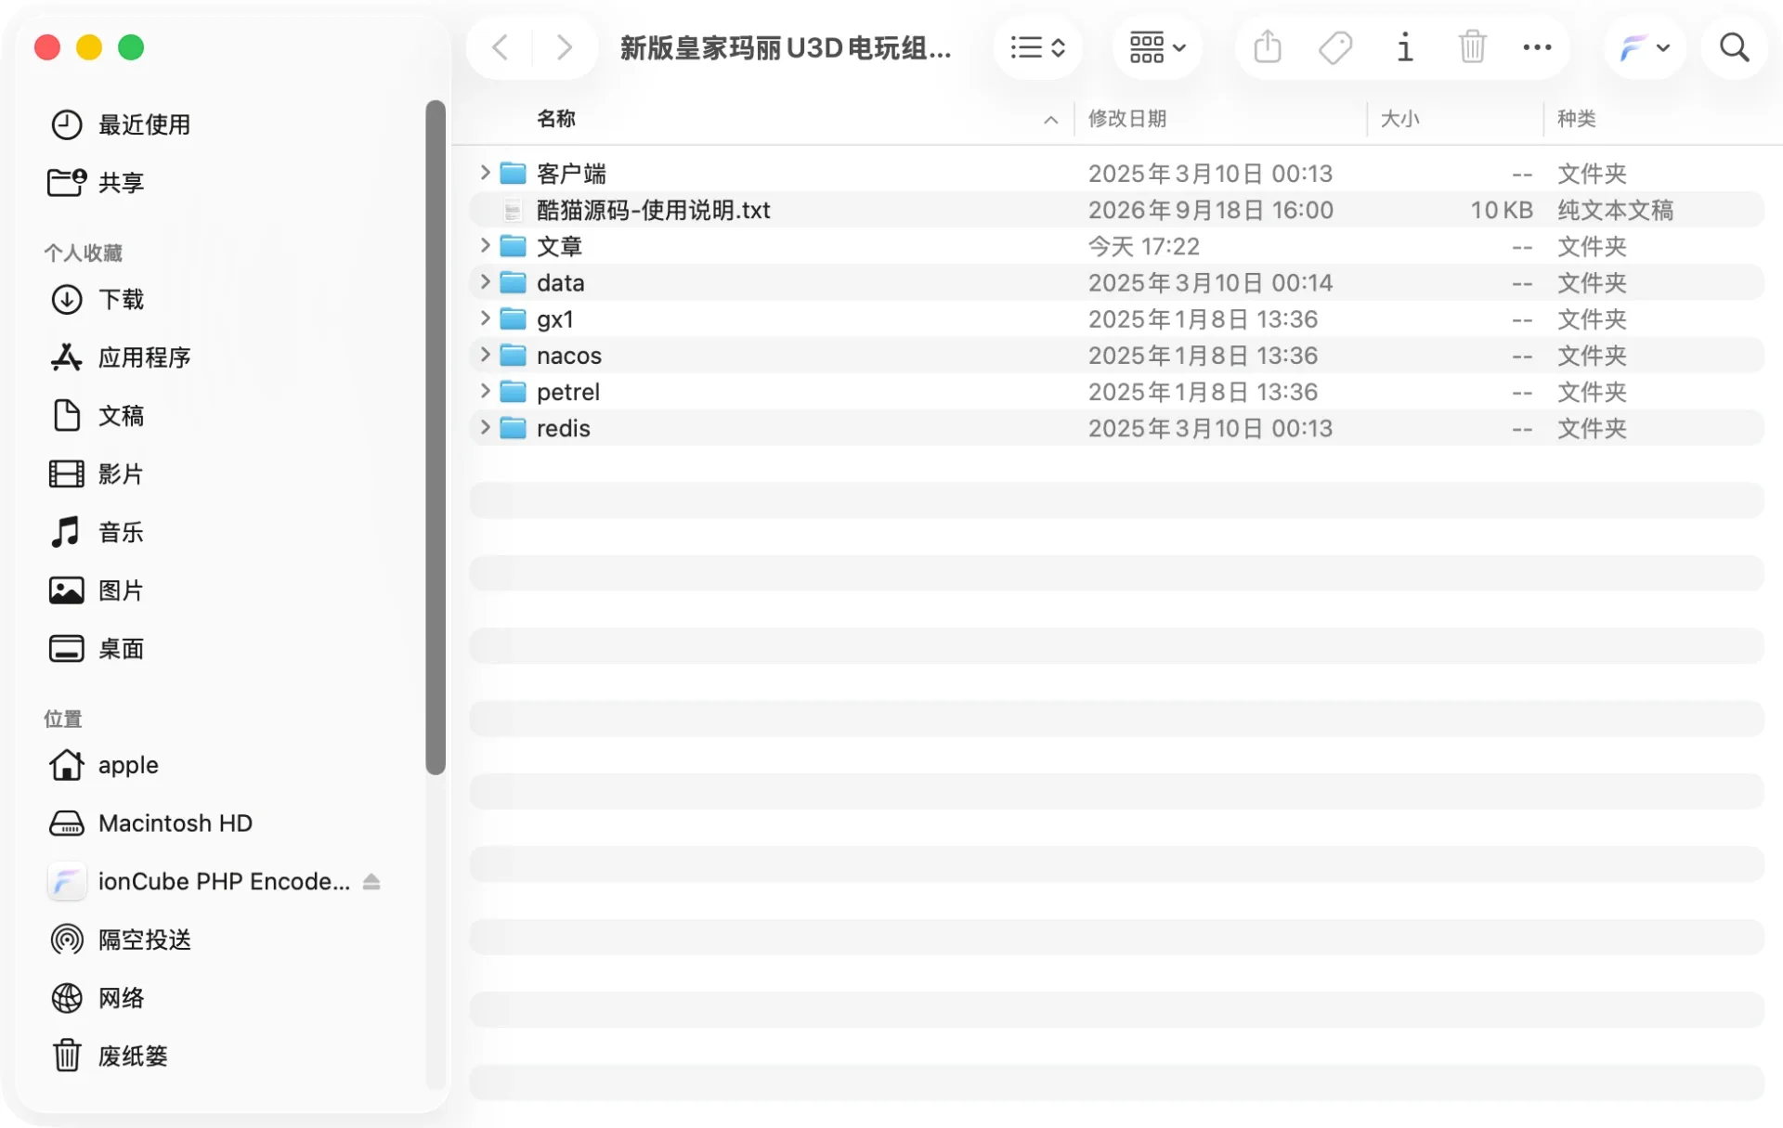Click the Tags toolbar icon
This screenshot has height=1128, width=1783.
point(1335,47)
